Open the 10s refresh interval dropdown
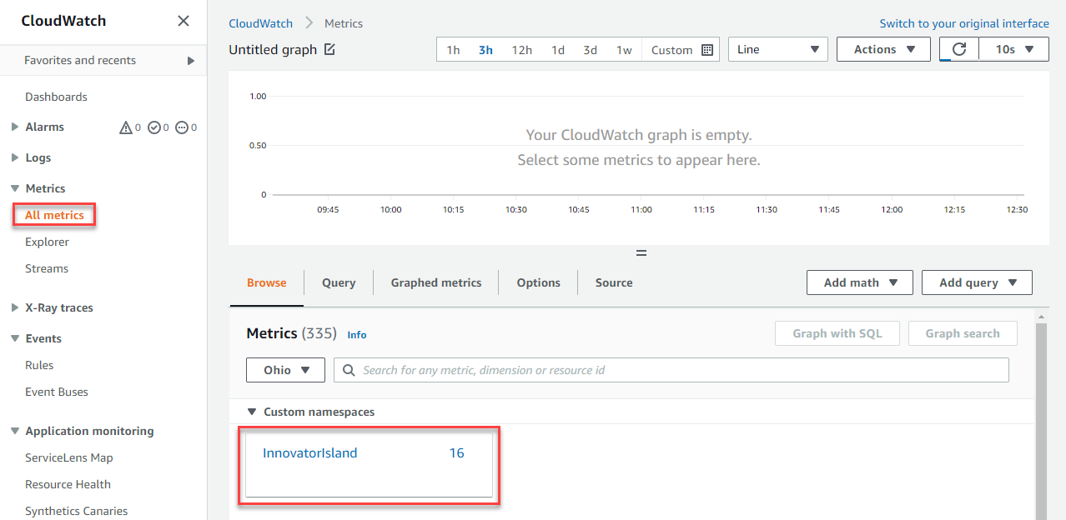Viewport: 1066px width, 520px height. [x=1014, y=49]
